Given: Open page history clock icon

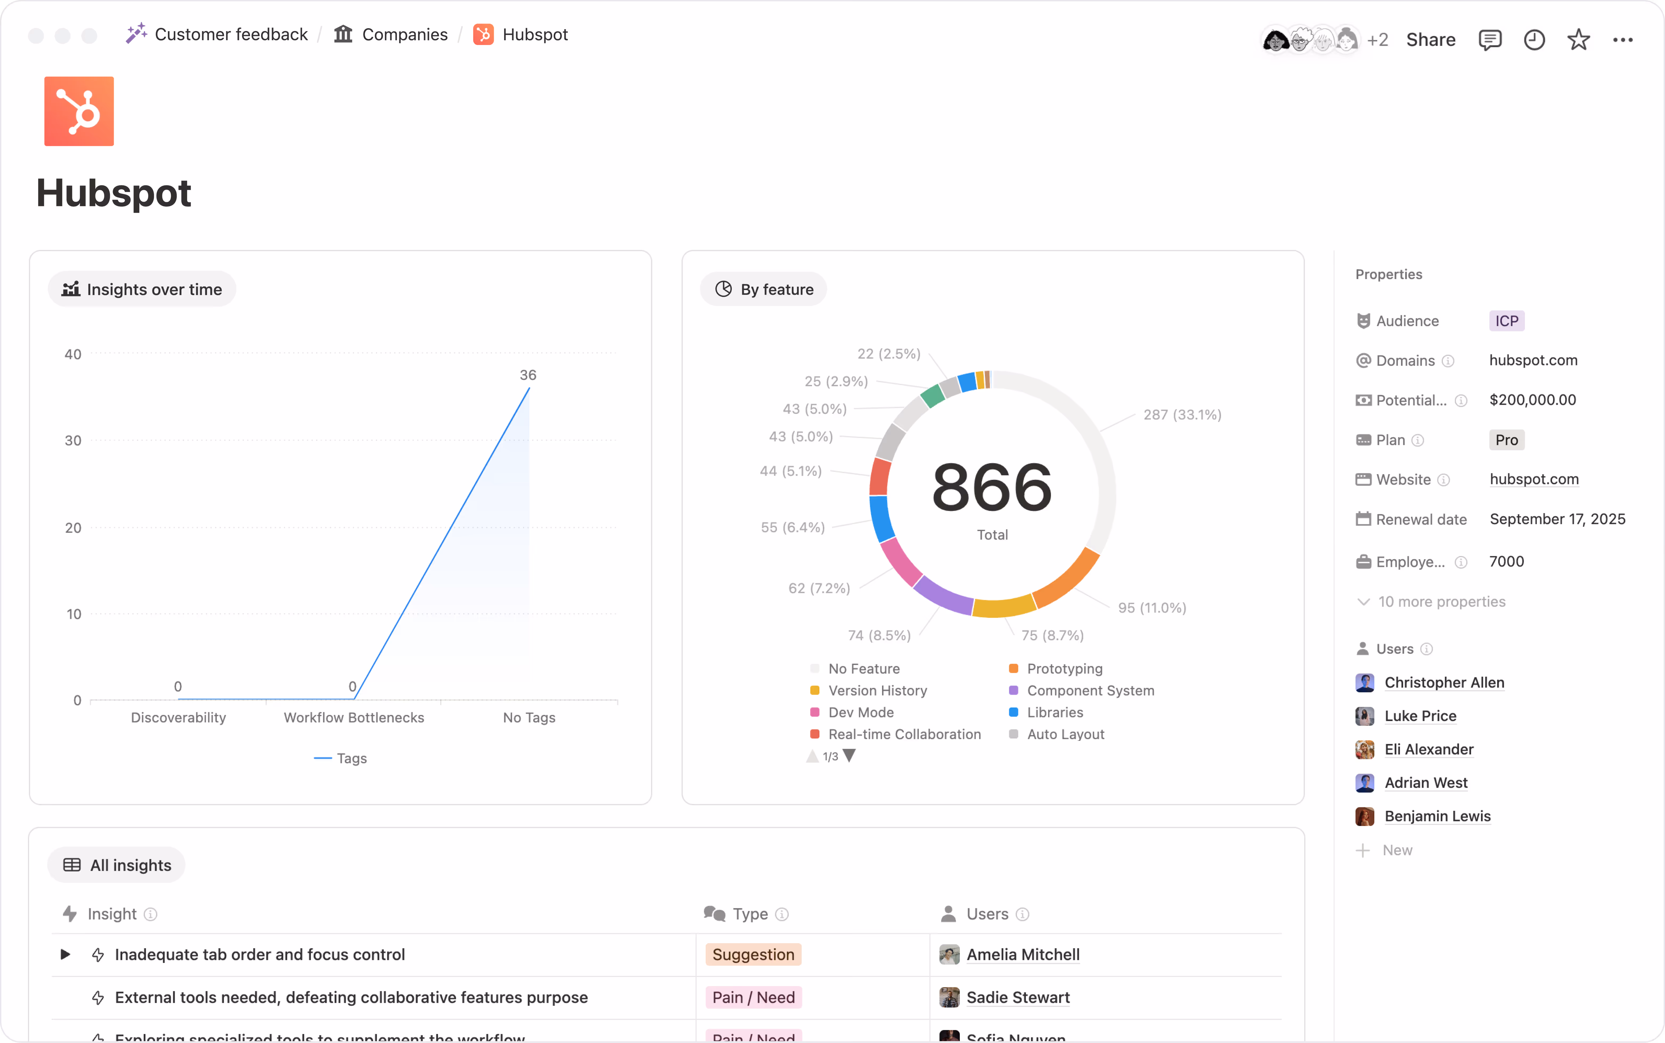Looking at the screenshot, I should click(1534, 40).
